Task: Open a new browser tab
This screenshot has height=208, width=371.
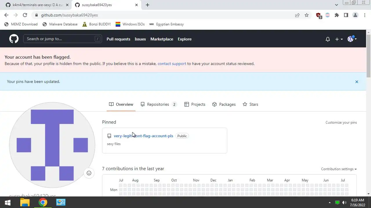Action: [x=148, y=5]
